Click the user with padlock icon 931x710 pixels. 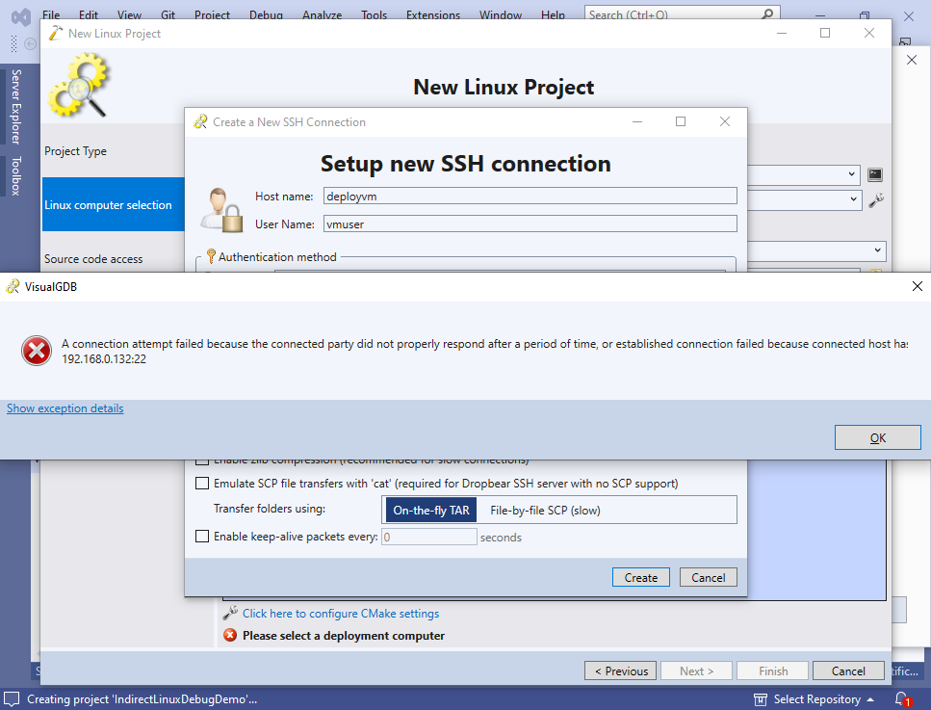(220, 210)
